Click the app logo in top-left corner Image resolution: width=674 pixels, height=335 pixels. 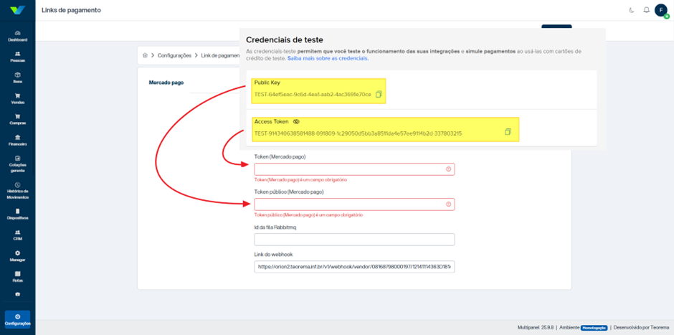(x=18, y=10)
